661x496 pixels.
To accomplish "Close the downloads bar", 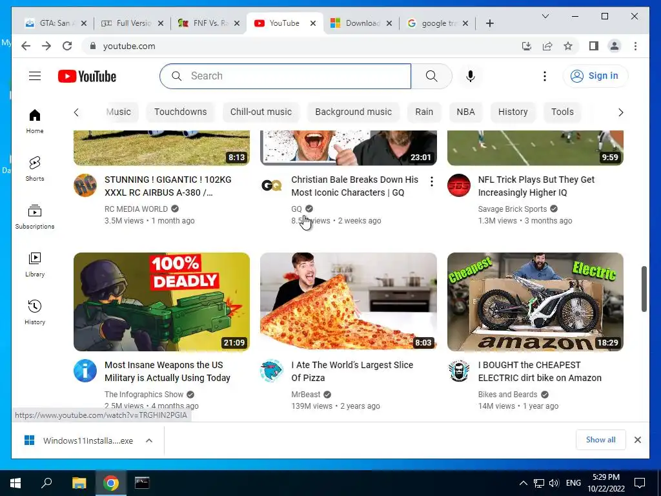I will pyautogui.click(x=637, y=440).
